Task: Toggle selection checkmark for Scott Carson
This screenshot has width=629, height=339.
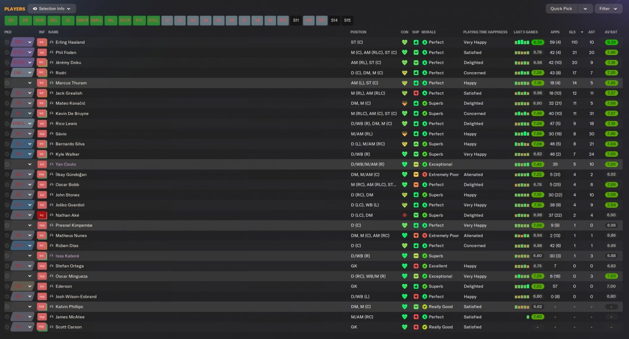Action: pyautogui.click(x=7, y=327)
